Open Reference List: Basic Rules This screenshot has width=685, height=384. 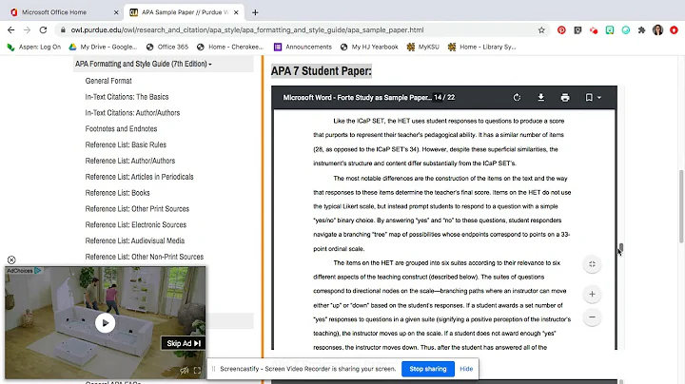[x=126, y=144]
